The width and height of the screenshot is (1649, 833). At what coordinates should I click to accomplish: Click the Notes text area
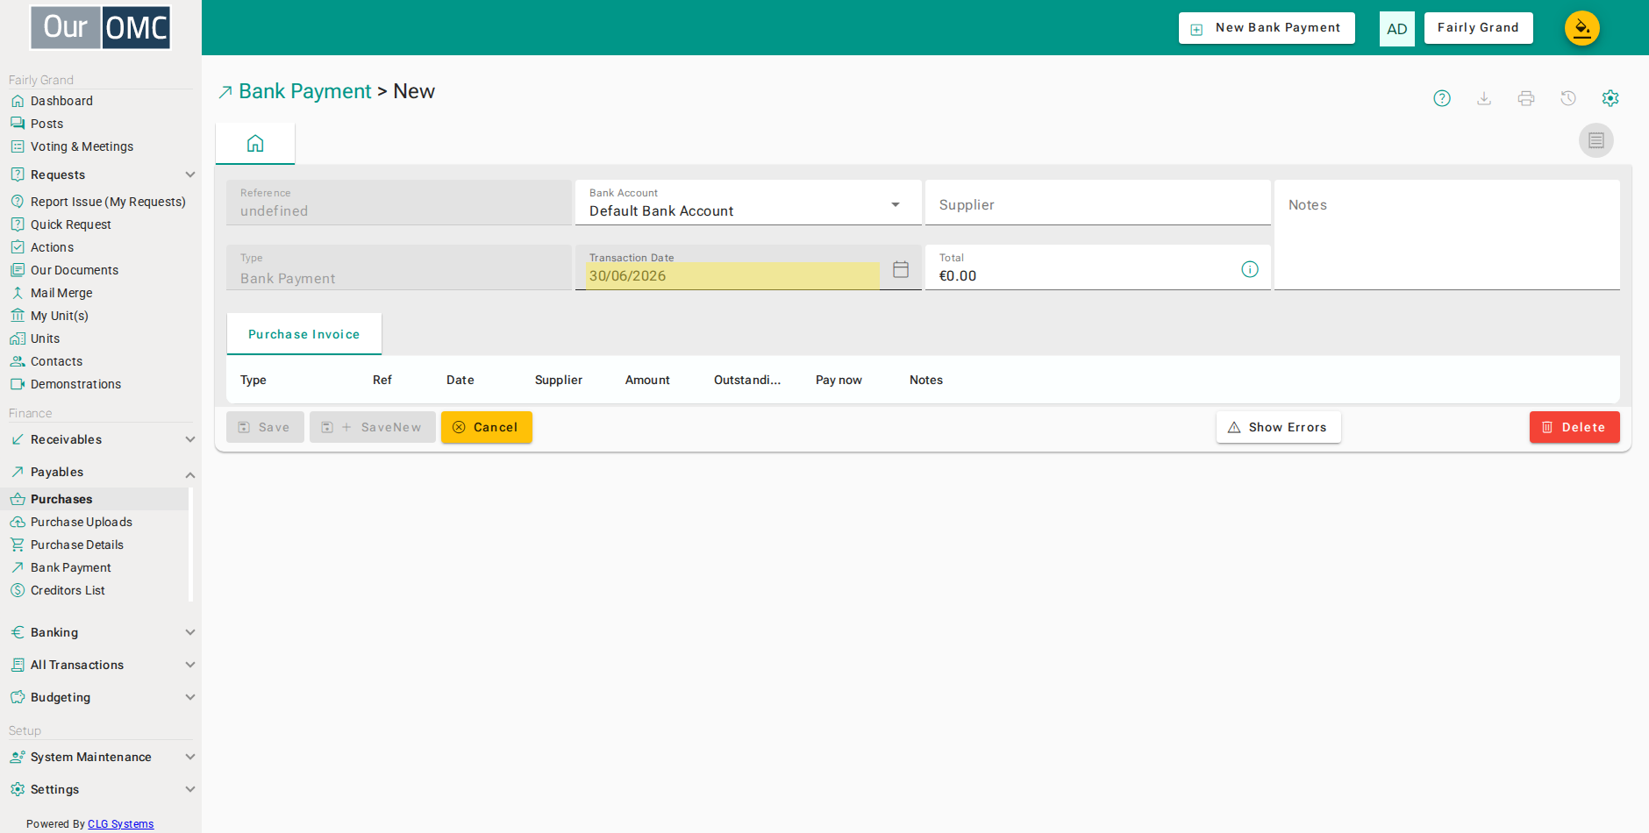point(1446,235)
